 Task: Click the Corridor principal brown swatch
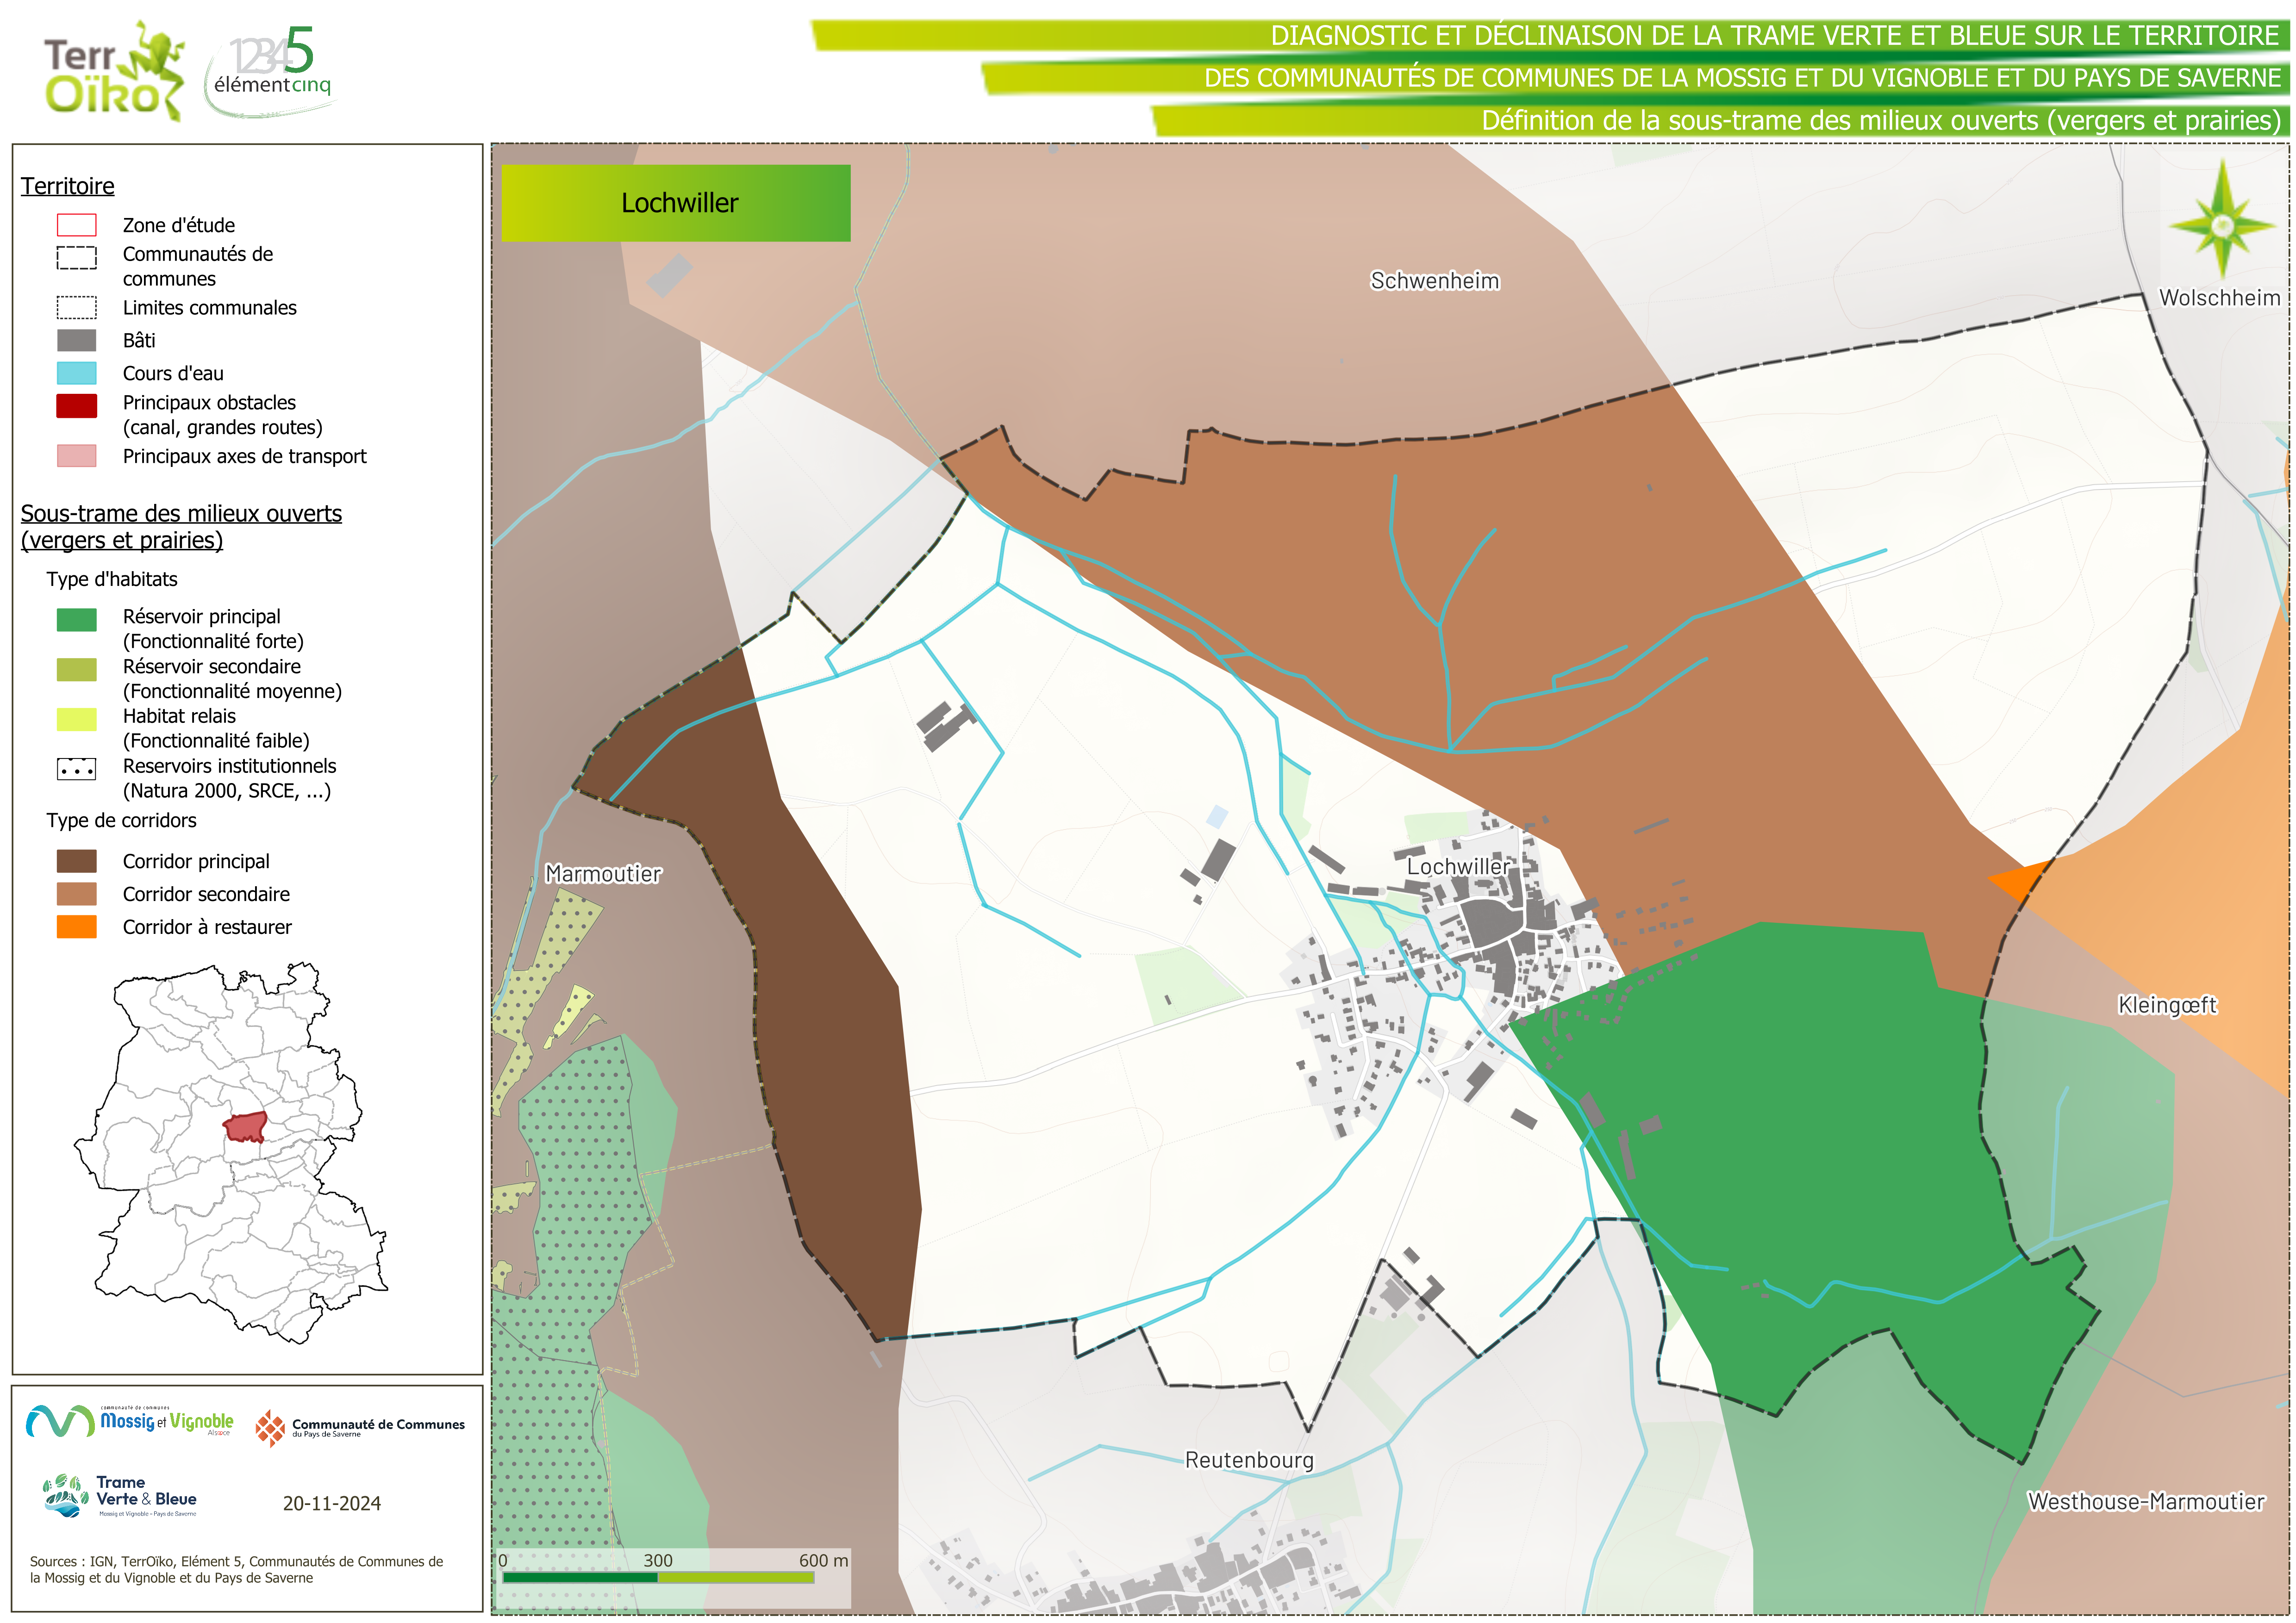pos(76,861)
